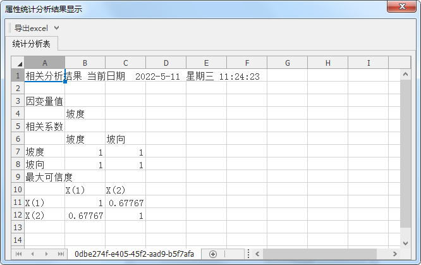Go to the next sheet tab arrow

(x=47, y=254)
